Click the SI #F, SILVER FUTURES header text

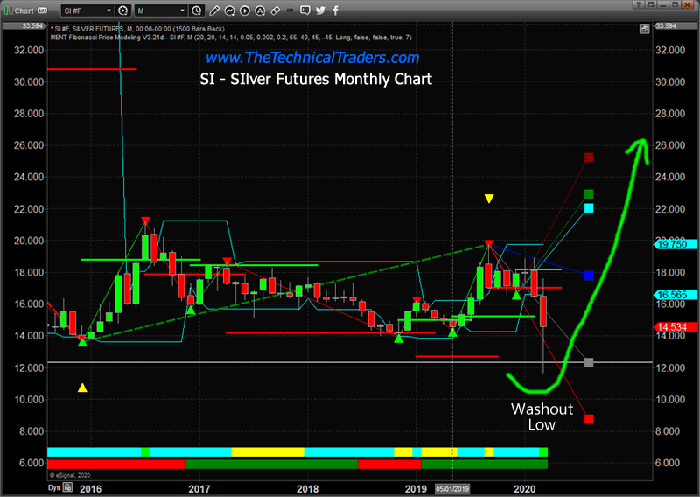pos(137,29)
